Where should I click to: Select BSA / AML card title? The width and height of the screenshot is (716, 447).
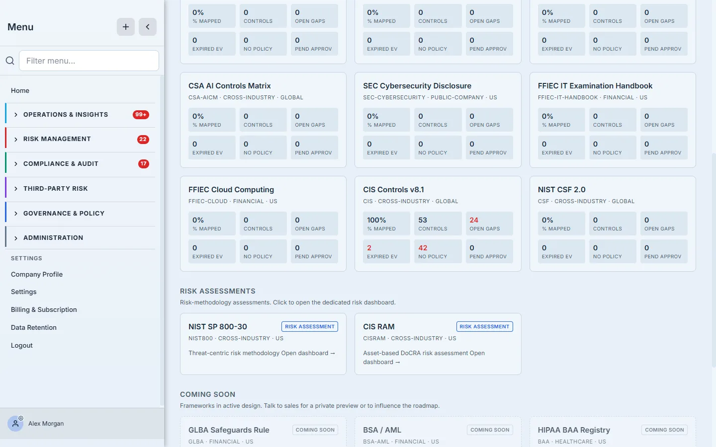coord(382,430)
